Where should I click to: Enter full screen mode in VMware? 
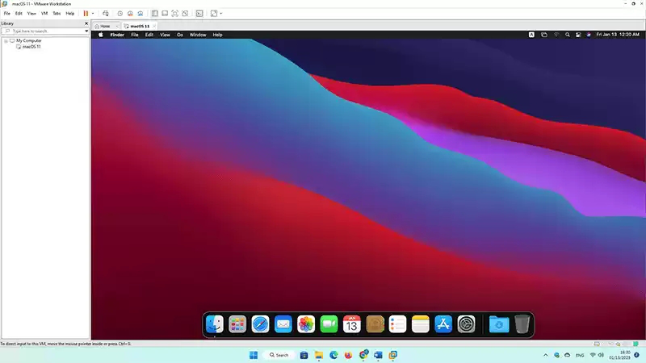[x=175, y=14]
